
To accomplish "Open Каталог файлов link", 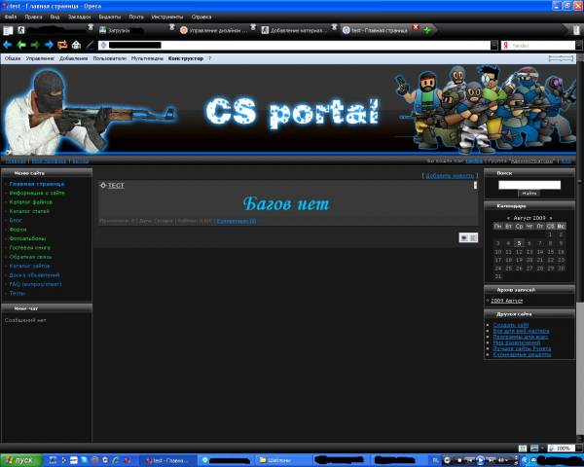I will tap(30, 202).
